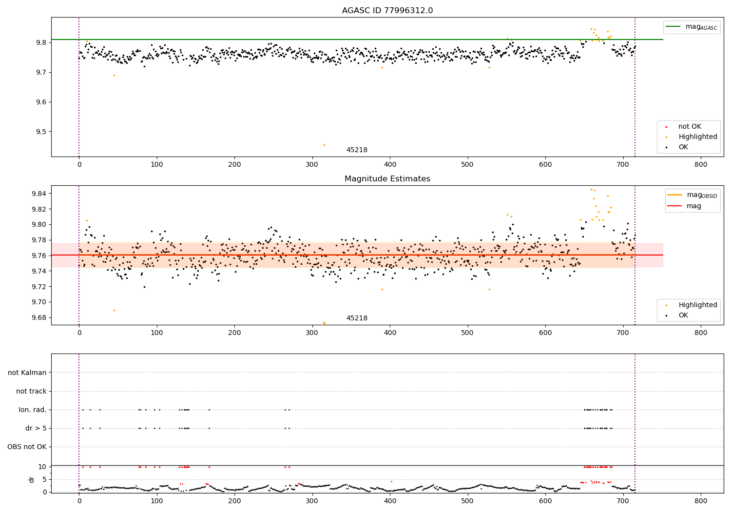
Task: Click the lowest orange outlier point in top plot
Action: [x=324, y=145]
